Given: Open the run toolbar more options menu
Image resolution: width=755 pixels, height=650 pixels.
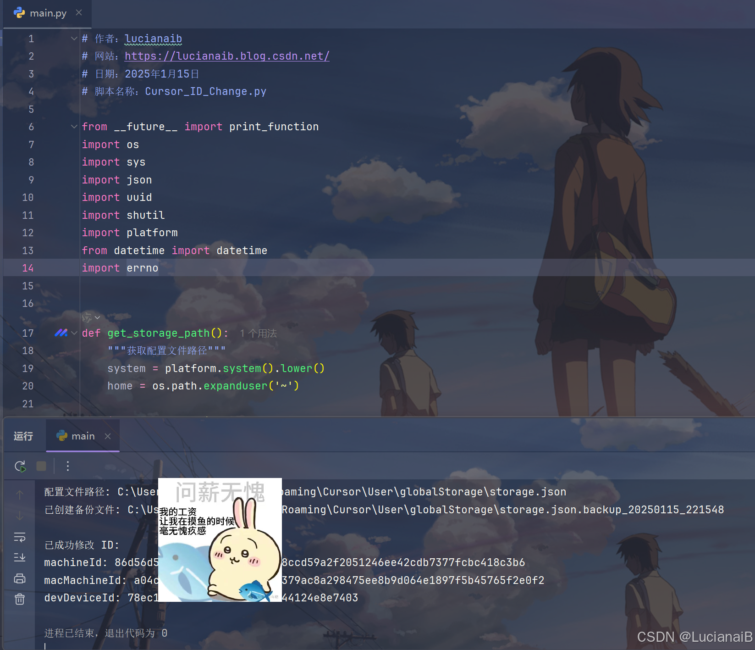Looking at the screenshot, I should 68,466.
